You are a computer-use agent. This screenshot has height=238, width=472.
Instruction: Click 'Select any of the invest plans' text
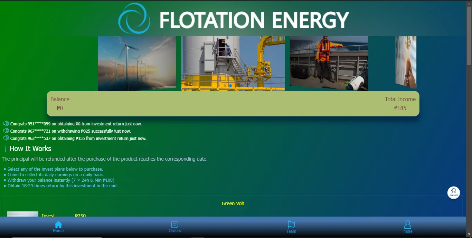pyautogui.click(x=55, y=169)
